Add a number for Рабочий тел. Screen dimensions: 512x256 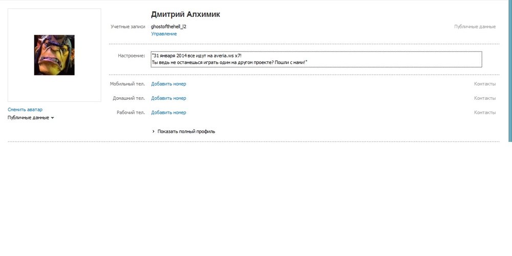[x=168, y=113]
